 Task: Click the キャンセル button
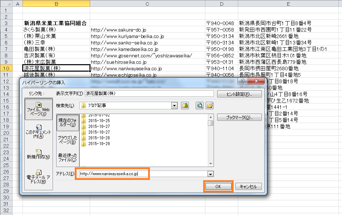click(249, 187)
